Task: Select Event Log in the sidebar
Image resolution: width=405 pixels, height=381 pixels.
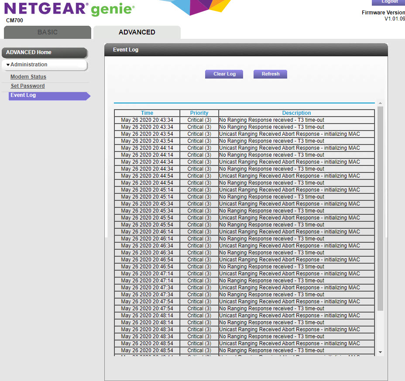Action: (x=23, y=95)
